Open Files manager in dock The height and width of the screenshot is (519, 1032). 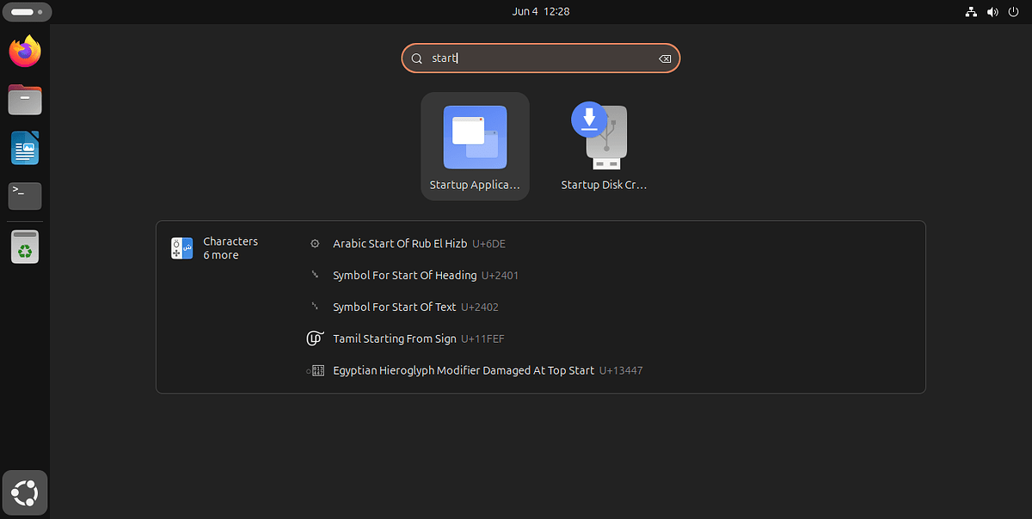(25, 100)
